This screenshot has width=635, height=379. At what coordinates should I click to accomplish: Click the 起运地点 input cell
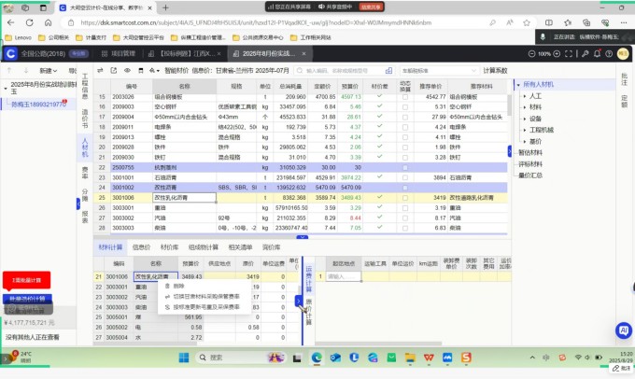click(x=343, y=276)
